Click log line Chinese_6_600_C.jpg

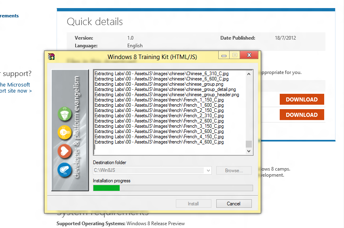(161, 79)
